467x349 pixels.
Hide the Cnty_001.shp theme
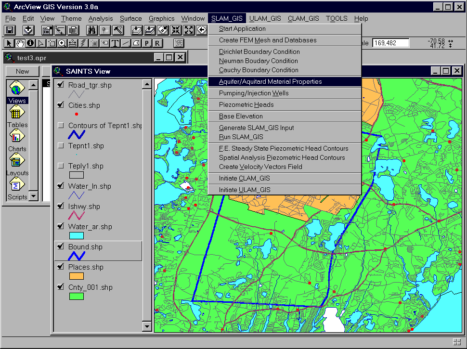[61, 287]
